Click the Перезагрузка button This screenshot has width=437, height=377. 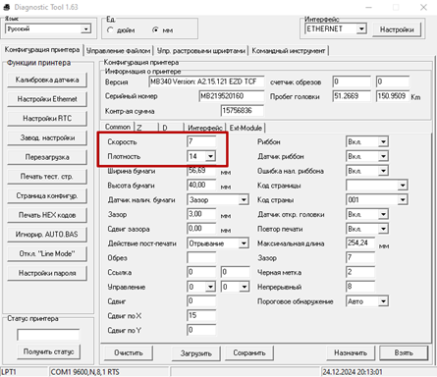click(x=47, y=157)
